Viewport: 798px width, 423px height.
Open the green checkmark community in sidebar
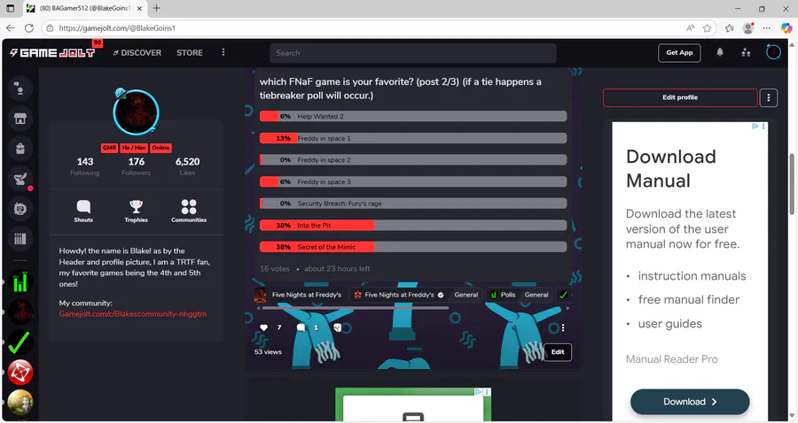tap(20, 342)
